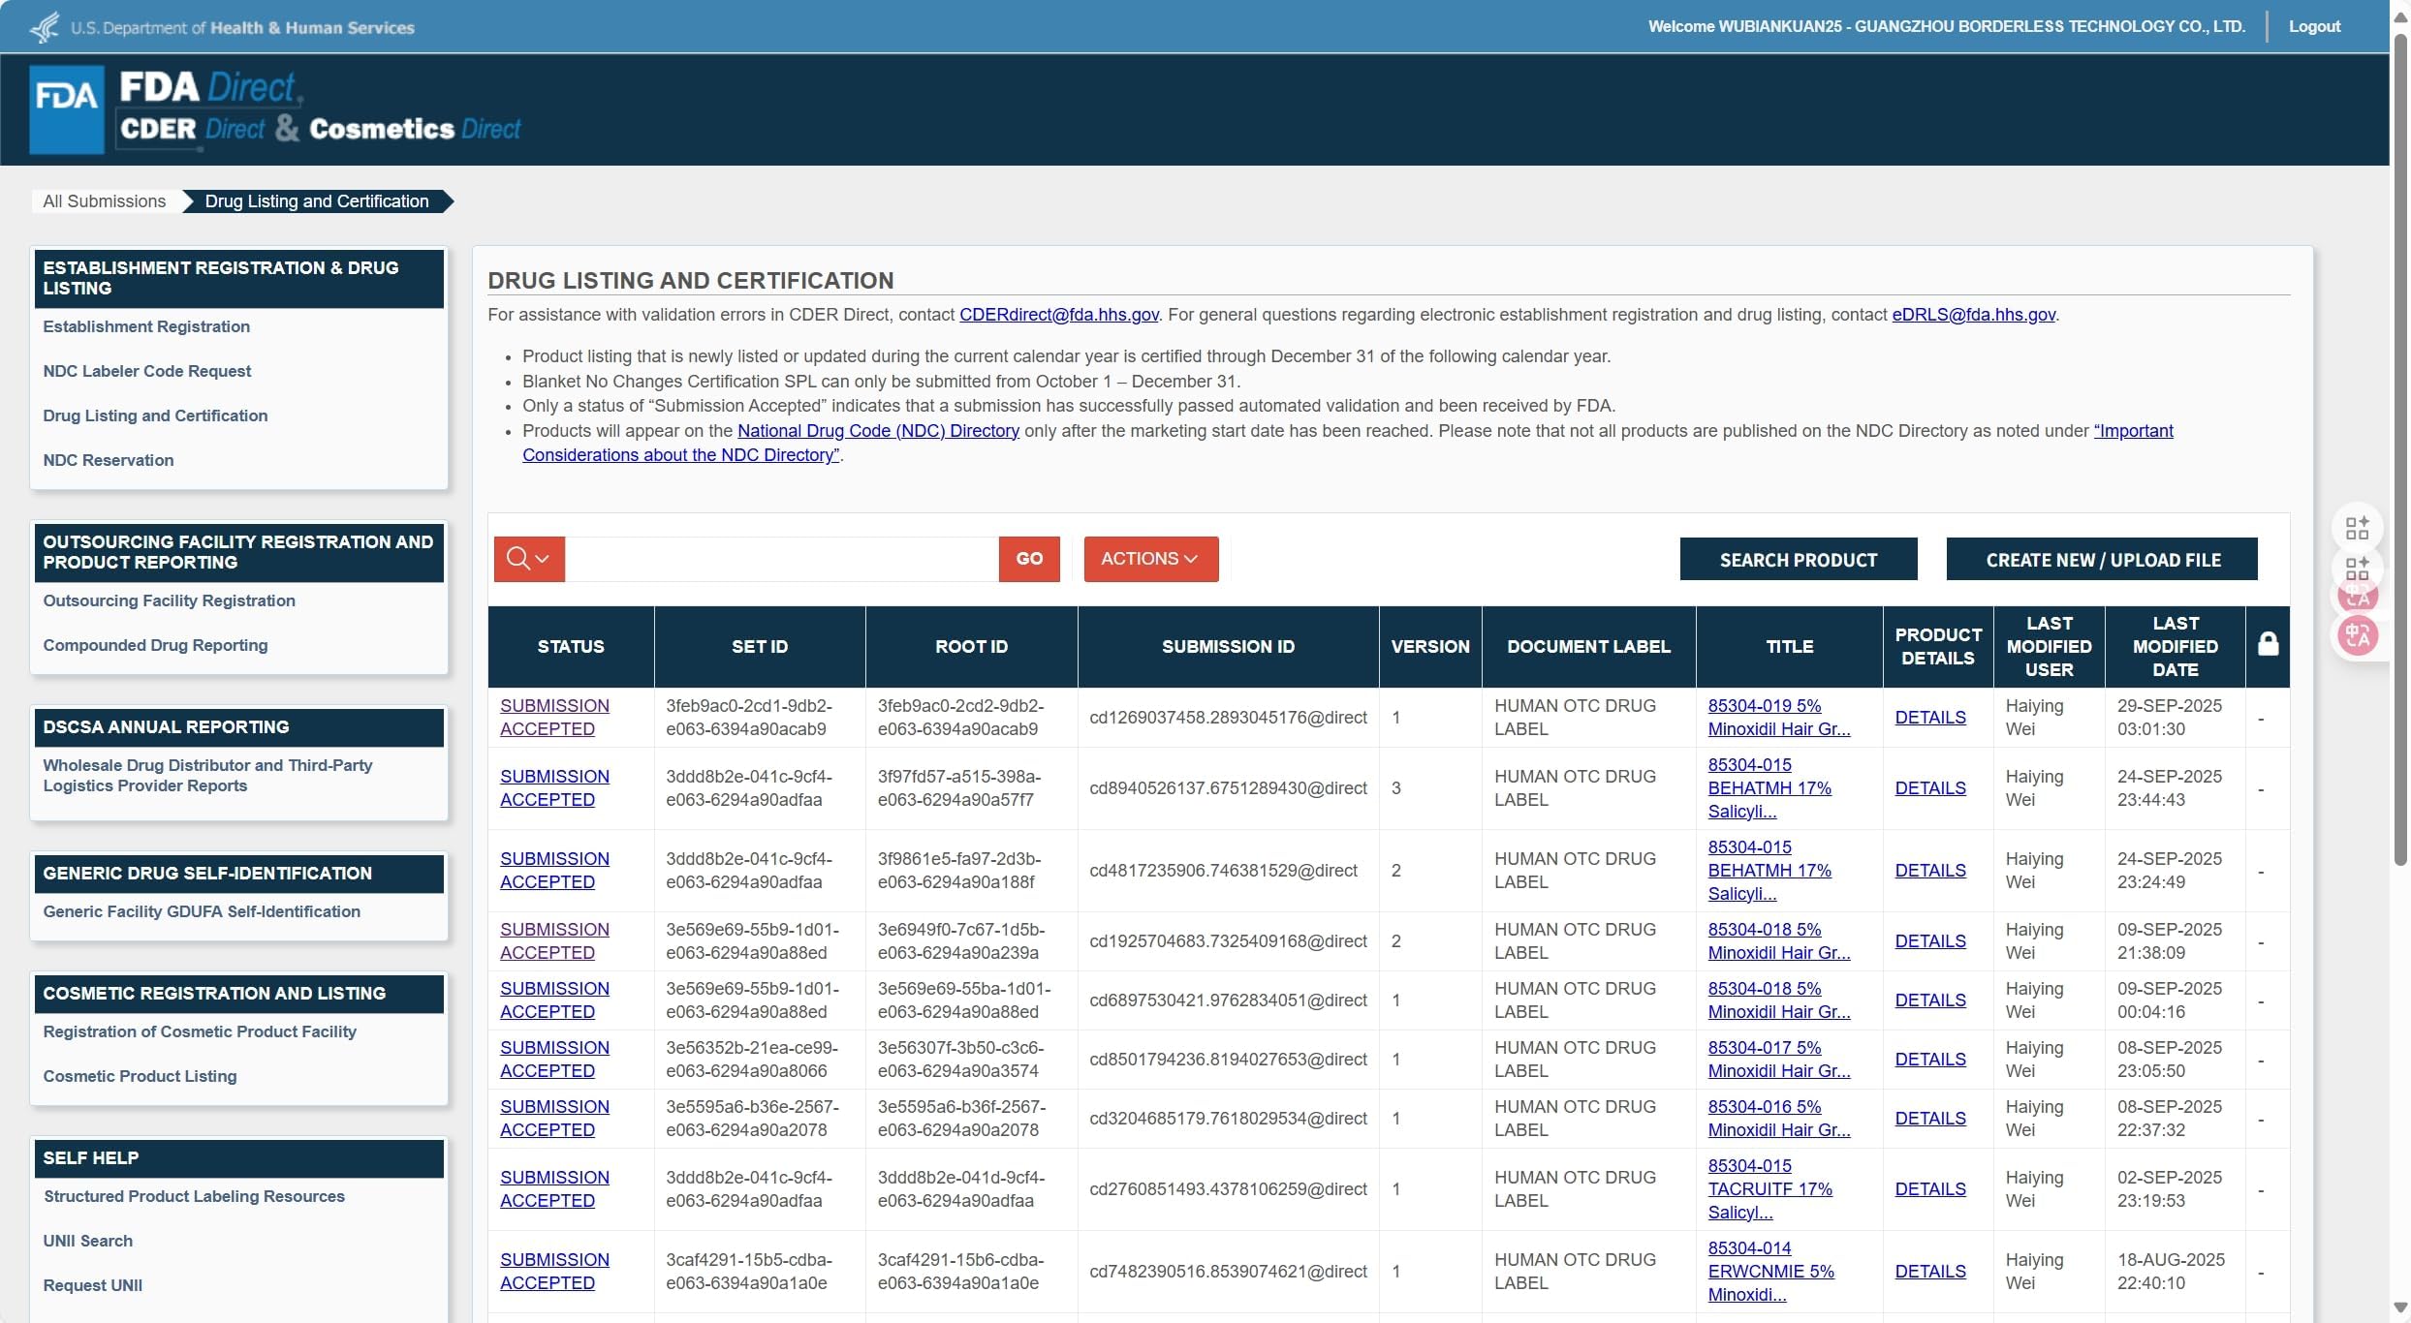Open Cosmetic Product Listing sidebar item

tap(140, 1076)
